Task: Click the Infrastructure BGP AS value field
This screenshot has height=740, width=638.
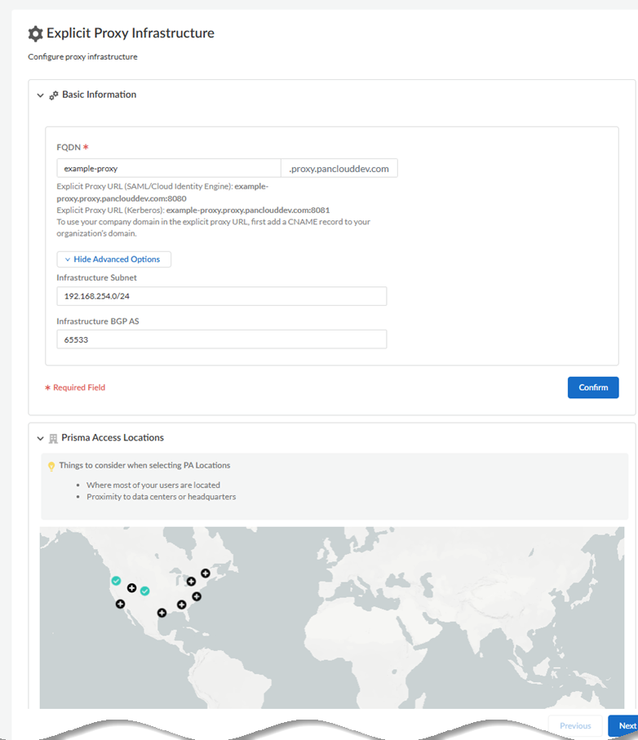Action: coord(220,339)
